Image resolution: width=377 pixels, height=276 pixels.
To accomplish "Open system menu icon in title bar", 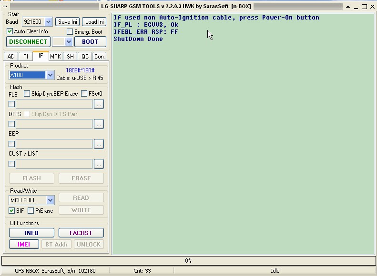I will (x=5, y=7).
